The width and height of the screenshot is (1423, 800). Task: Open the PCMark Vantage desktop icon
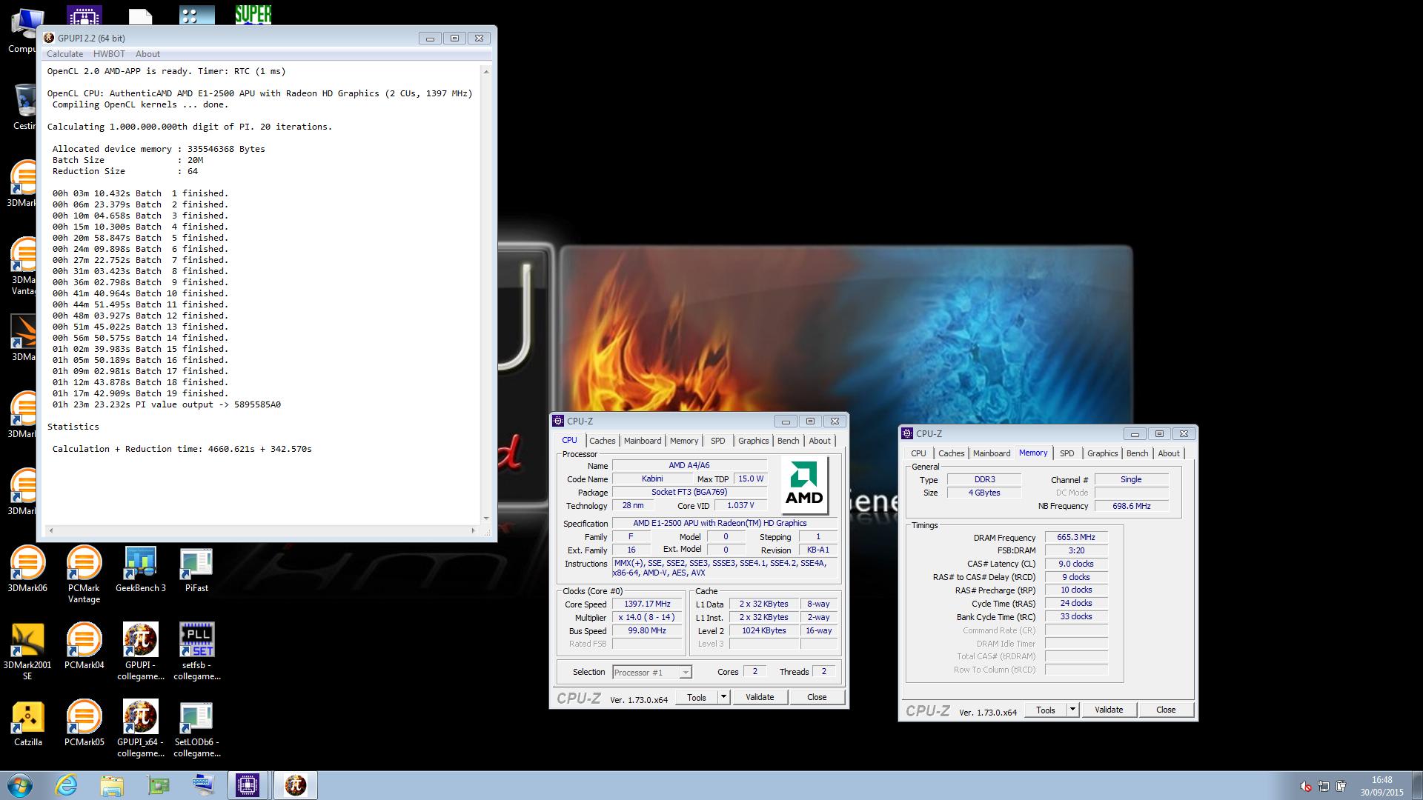click(84, 575)
